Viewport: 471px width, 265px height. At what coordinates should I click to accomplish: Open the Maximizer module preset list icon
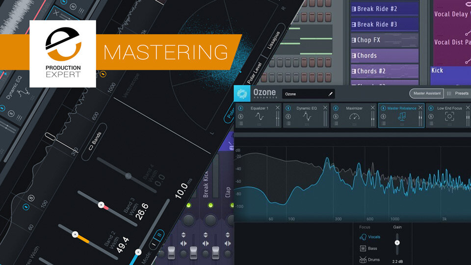click(x=336, y=124)
